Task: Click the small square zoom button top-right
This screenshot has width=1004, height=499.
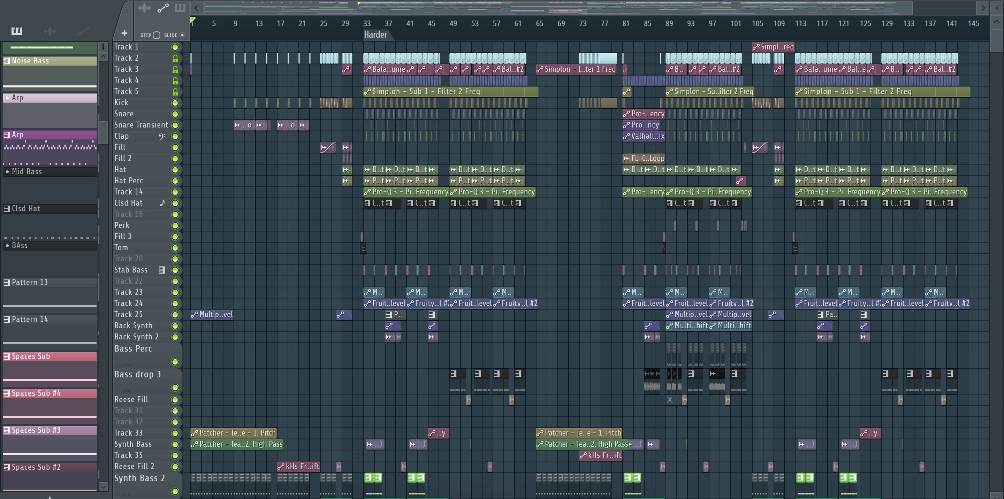Action: (x=997, y=8)
